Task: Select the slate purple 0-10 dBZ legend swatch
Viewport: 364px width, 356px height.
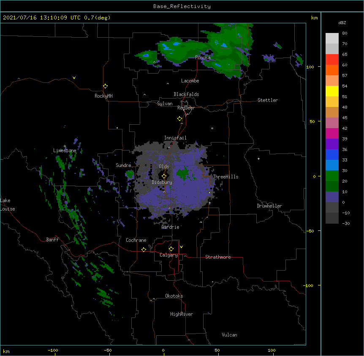Action: coord(332,197)
